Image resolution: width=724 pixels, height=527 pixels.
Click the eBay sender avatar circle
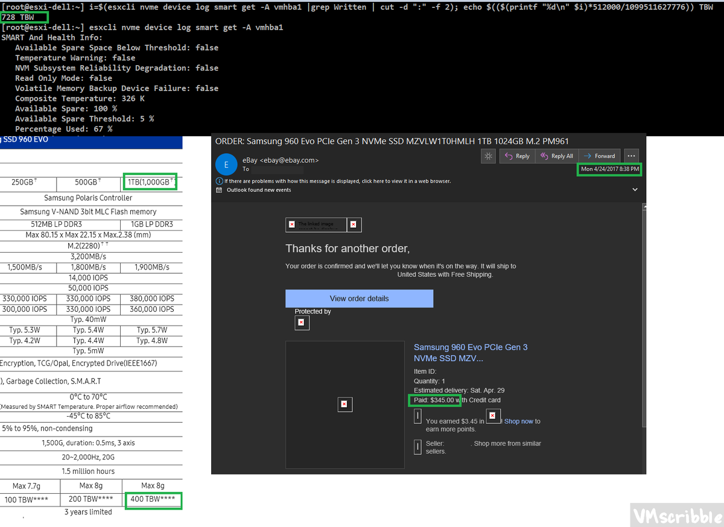(226, 164)
